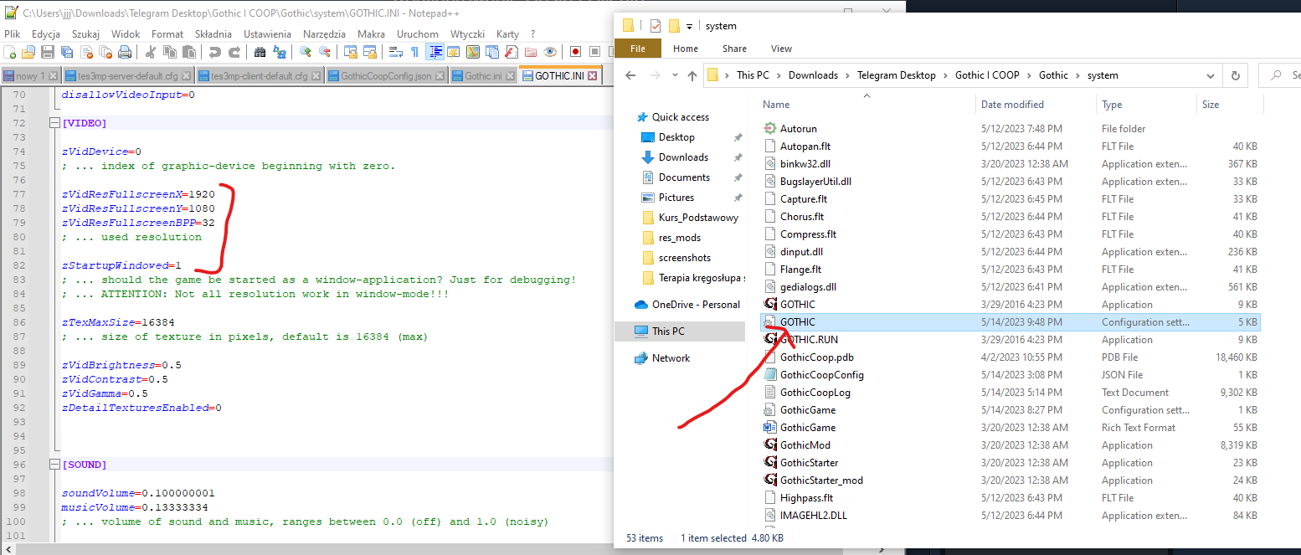Click the Downloads segment in the address bar

813,75
